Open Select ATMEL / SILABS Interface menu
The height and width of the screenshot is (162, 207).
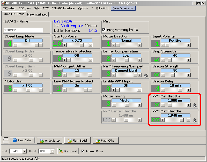(54, 8)
